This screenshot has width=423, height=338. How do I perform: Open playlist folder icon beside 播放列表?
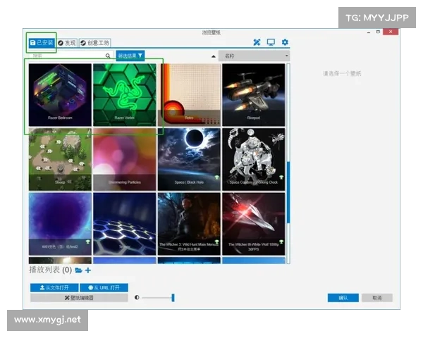pos(78,270)
